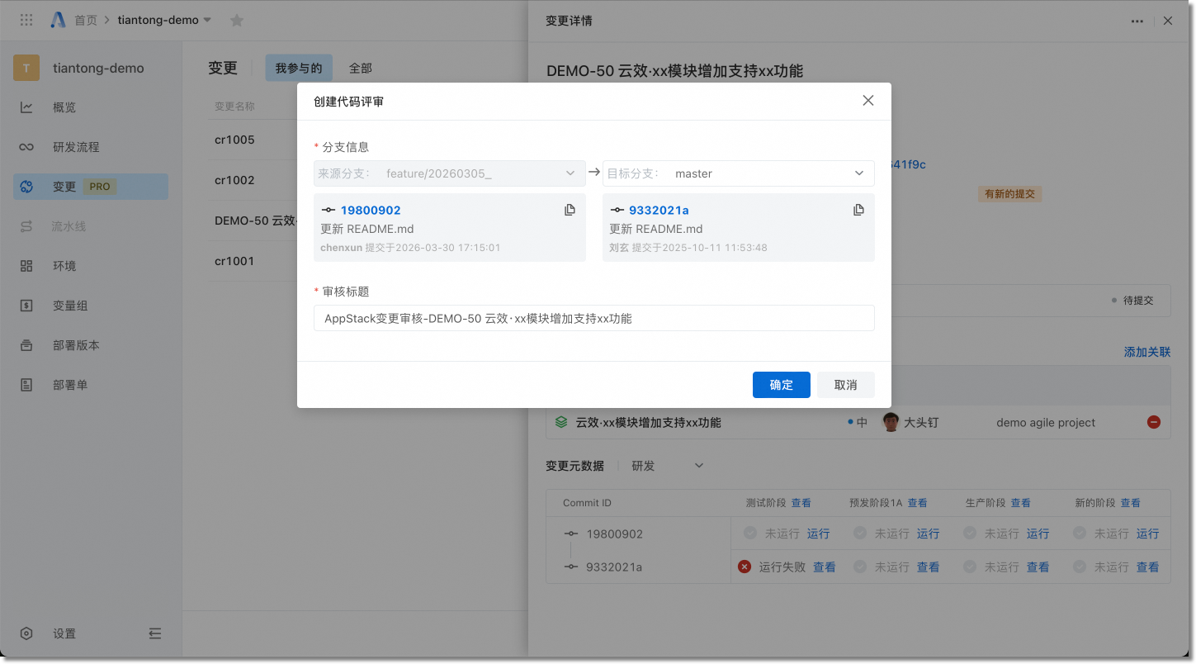The image size is (1196, 664).
Task: Click the 大头钉 avatar
Action: 890,422
